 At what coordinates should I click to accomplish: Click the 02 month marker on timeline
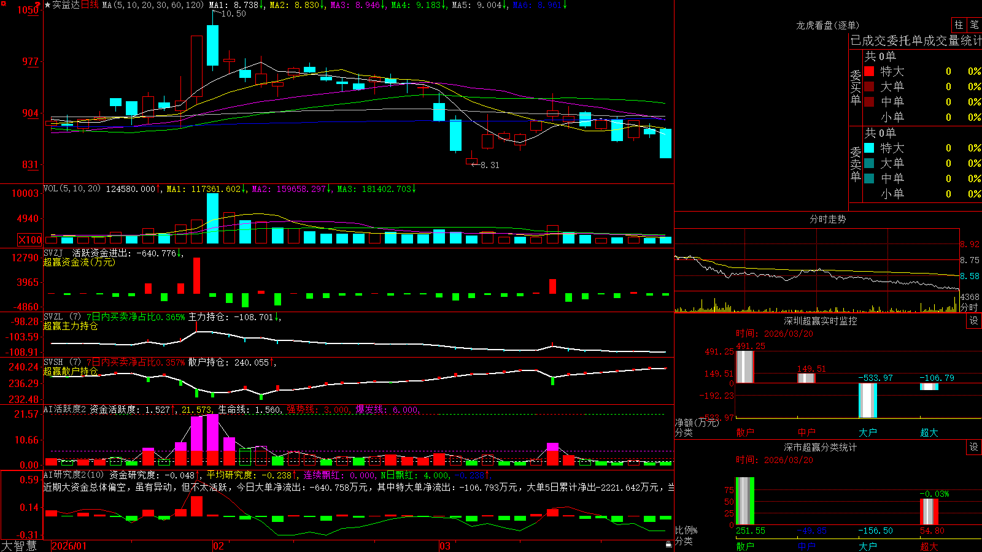click(x=218, y=546)
